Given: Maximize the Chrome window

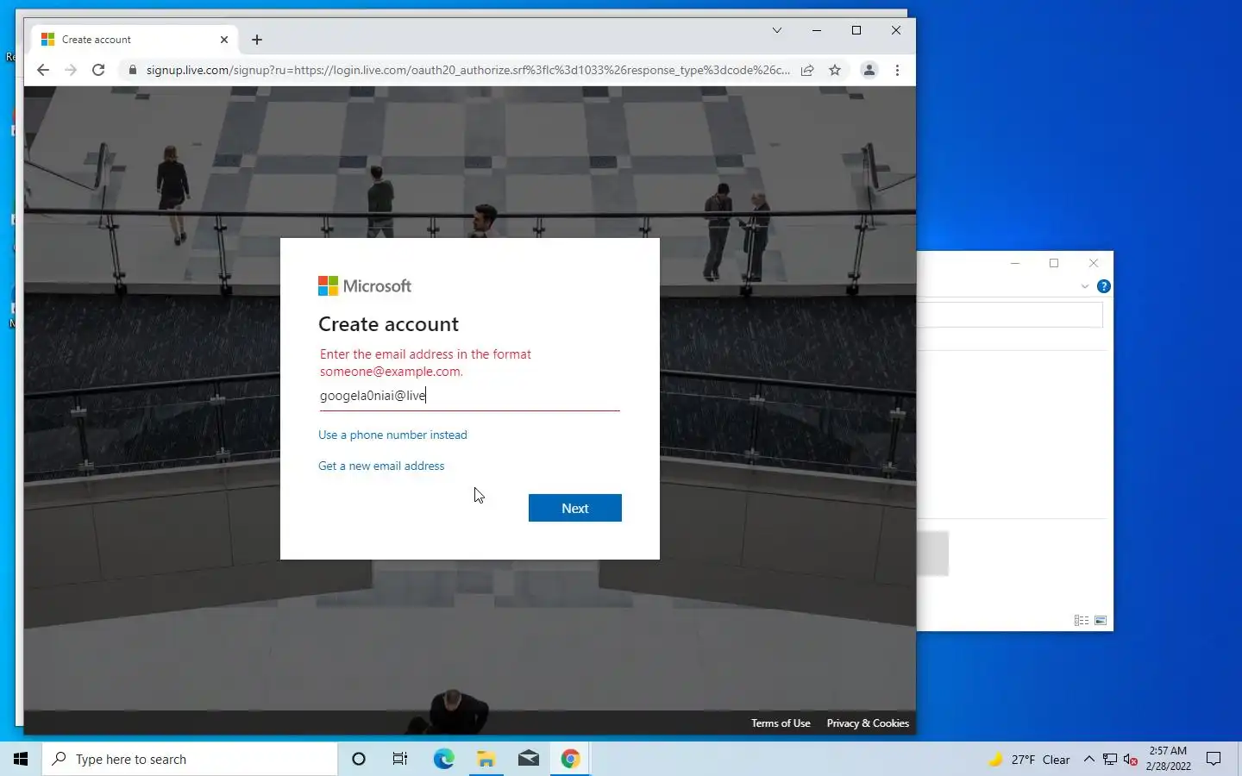Looking at the screenshot, I should click(x=856, y=30).
